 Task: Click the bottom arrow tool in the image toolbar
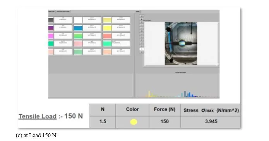click(142, 52)
